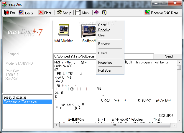Select easydnc.exe in file list
The image size is (184, 133).
click(x=28, y=97)
